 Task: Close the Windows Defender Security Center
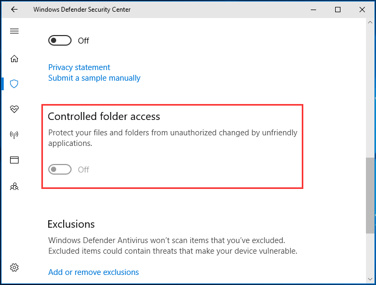[x=362, y=10]
